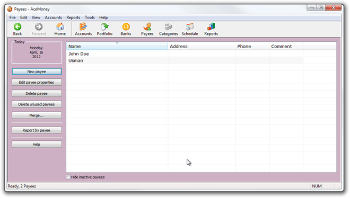Click the Today date panel
350x198 pixels.
coord(37,52)
